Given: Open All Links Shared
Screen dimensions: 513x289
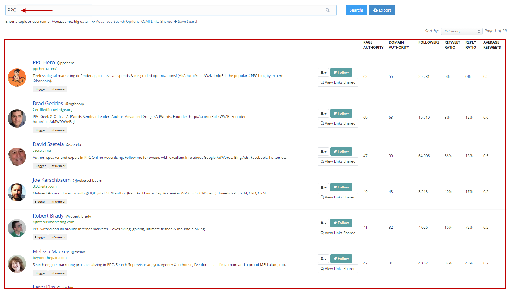Looking at the screenshot, I should (157, 22).
